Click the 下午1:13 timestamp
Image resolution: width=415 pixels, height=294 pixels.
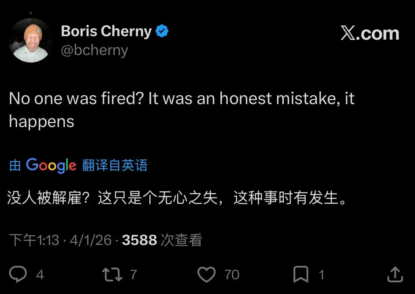(34, 240)
